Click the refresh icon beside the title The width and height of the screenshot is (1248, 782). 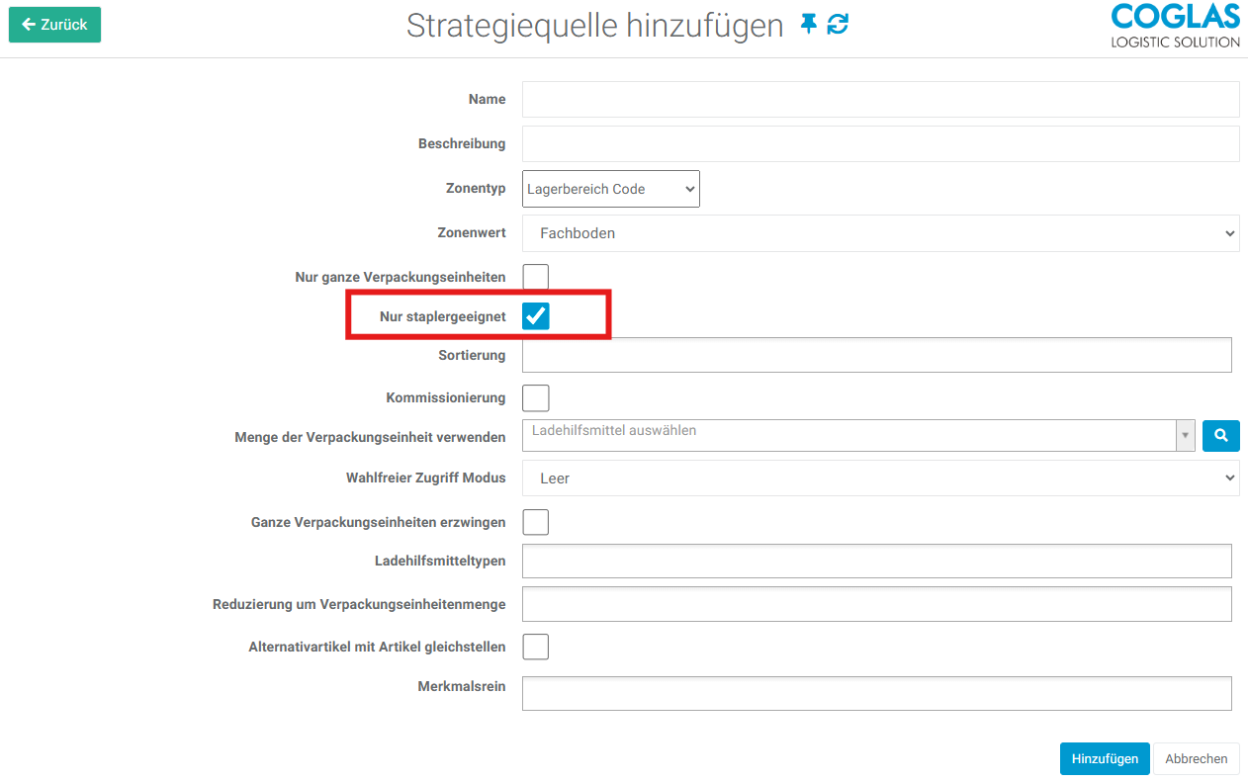[x=838, y=25]
